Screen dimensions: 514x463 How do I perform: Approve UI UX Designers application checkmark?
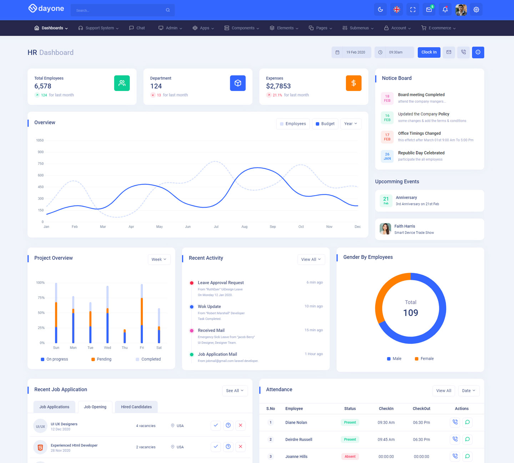[216, 426]
